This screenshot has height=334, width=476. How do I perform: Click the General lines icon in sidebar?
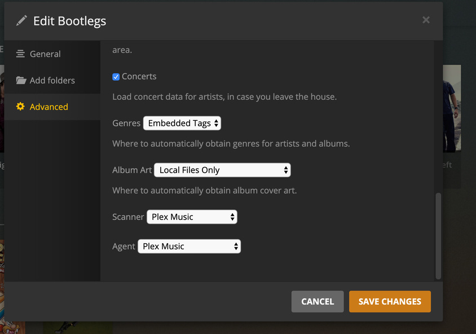(20, 54)
